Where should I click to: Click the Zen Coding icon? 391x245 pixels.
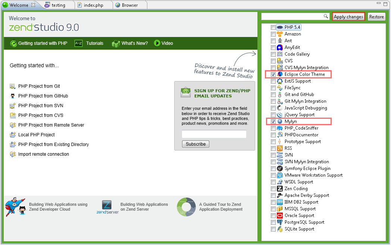coord(280,189)
